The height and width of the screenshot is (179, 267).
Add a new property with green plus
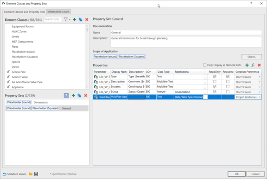247,65
